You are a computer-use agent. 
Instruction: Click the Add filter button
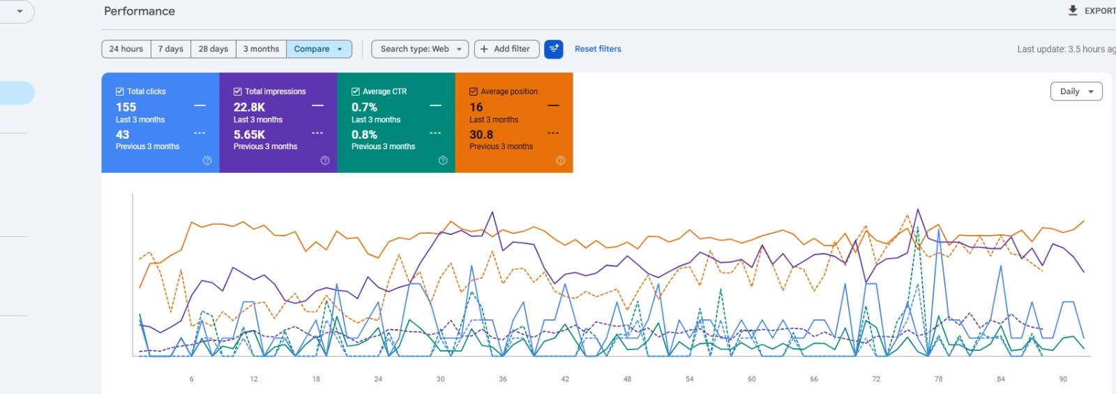(506, 49)
